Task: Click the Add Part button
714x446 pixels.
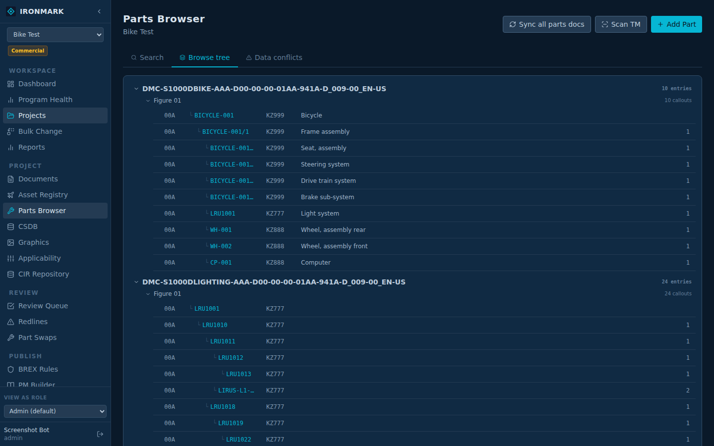Action: tap(676, 24)
